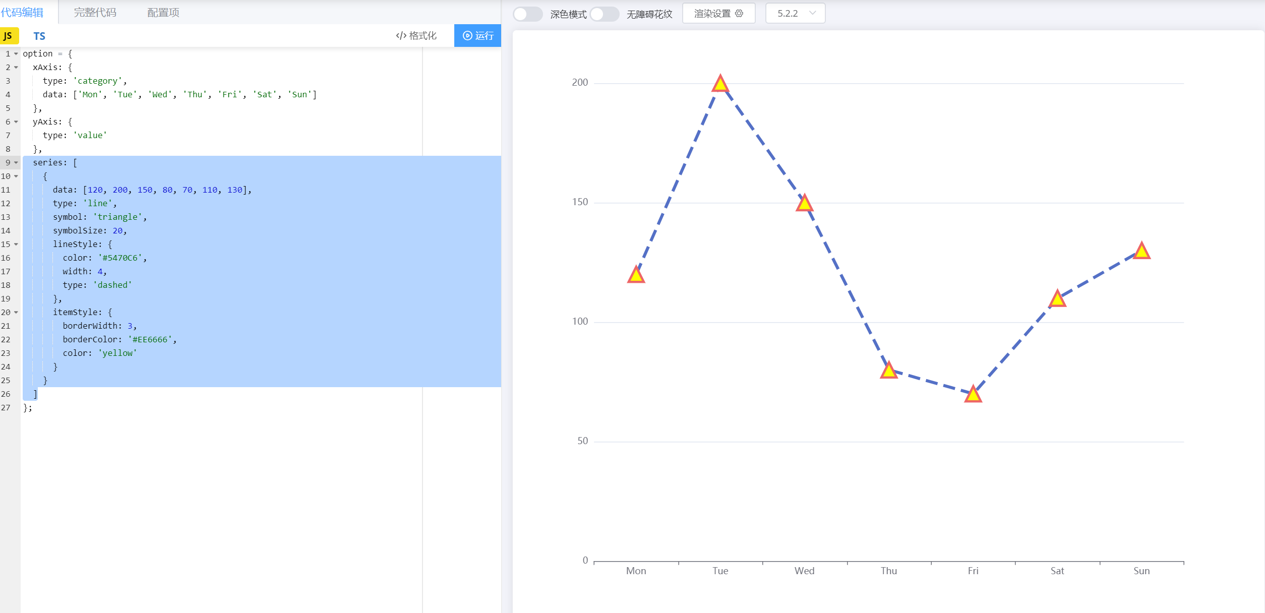Open the 5.2.2 version dropdown
This screenshot has width=1265, height=613.
click(795, 14)
